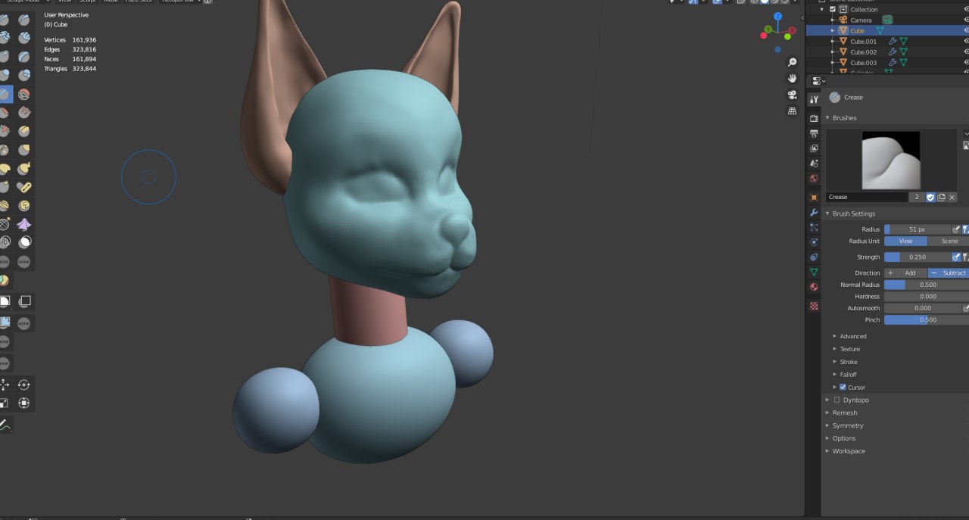The image size is (969, 520).
Task: Click the mesh data icon on Cube.002 row
Action: pos(903,51)
